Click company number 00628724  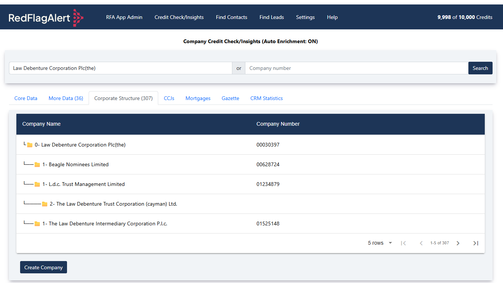click(268, 165)
